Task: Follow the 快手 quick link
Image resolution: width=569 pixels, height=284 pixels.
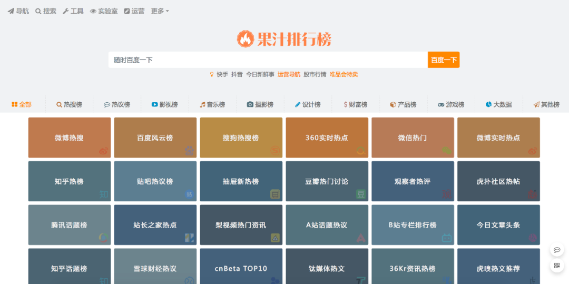Action: [222, 74]
